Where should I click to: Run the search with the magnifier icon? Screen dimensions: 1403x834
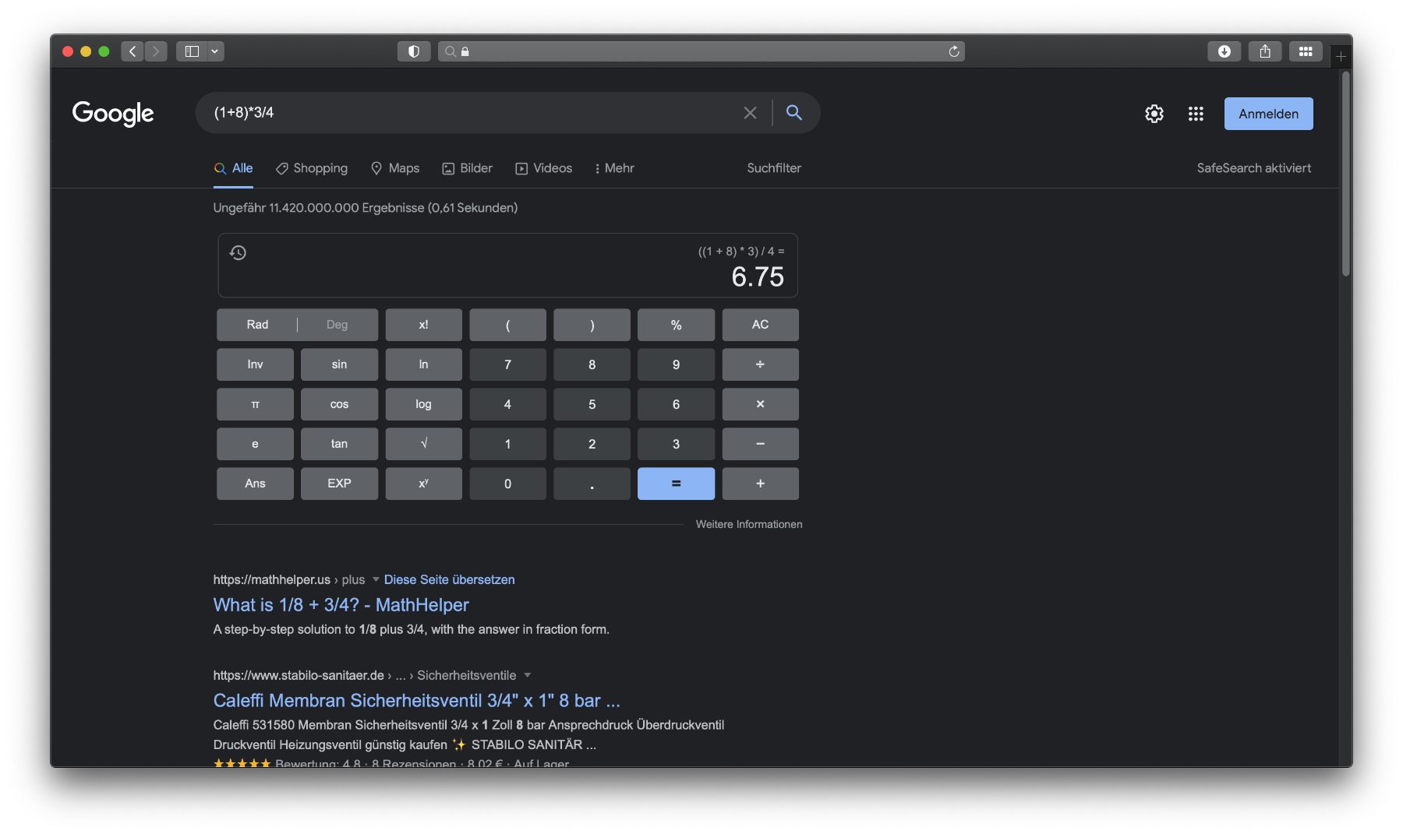tap(794, 112)
